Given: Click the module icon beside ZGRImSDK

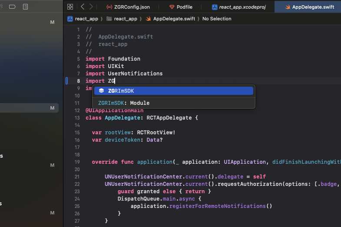Looking at the screenshot, I should tap(101, 91).
